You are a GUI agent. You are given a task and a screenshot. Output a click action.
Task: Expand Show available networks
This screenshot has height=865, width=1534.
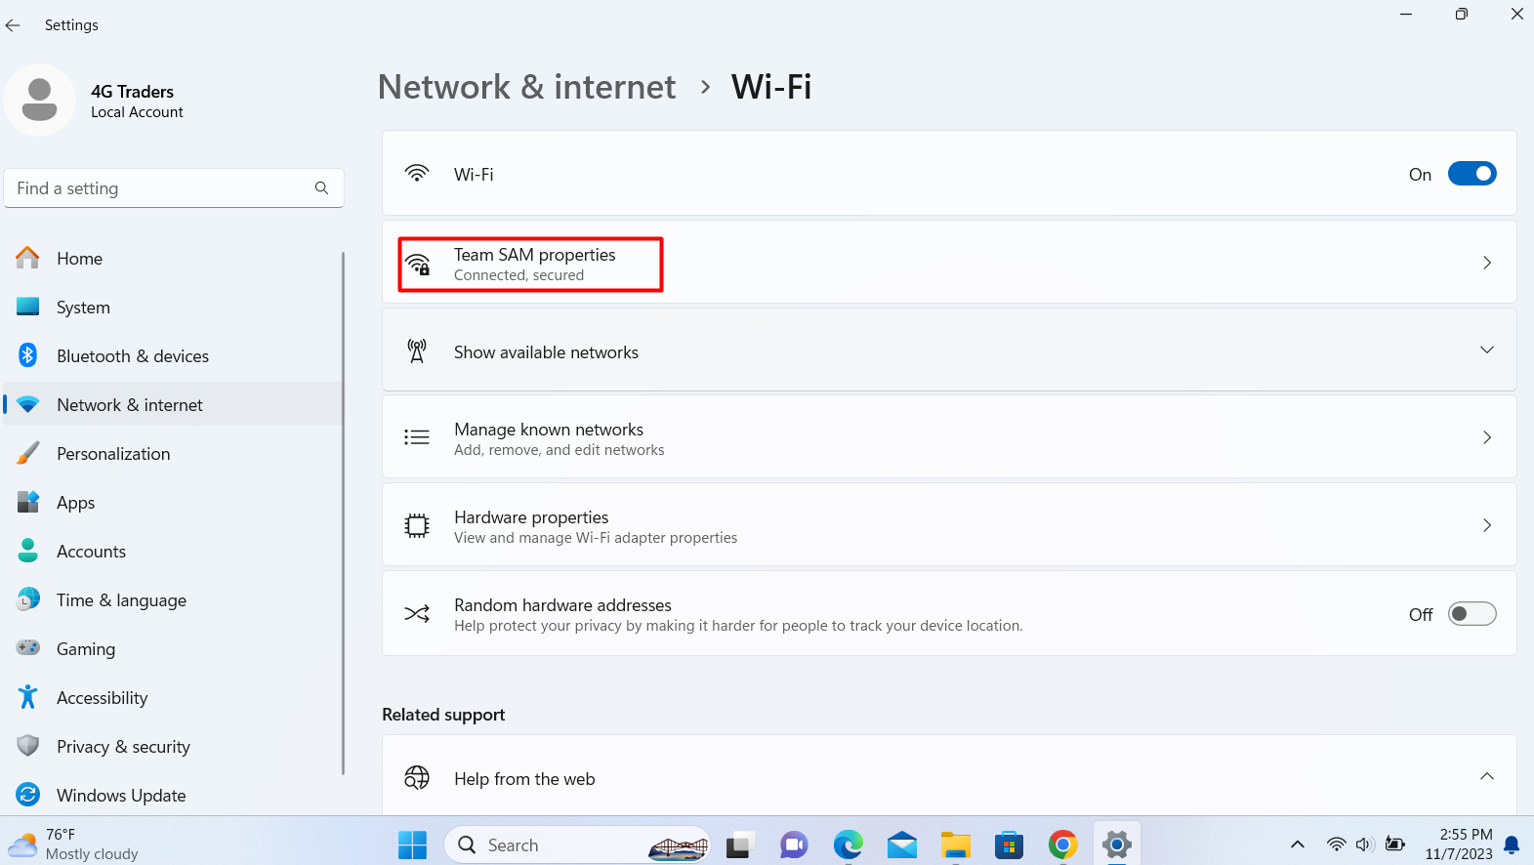pyautogui.click(x=949, y=350)
